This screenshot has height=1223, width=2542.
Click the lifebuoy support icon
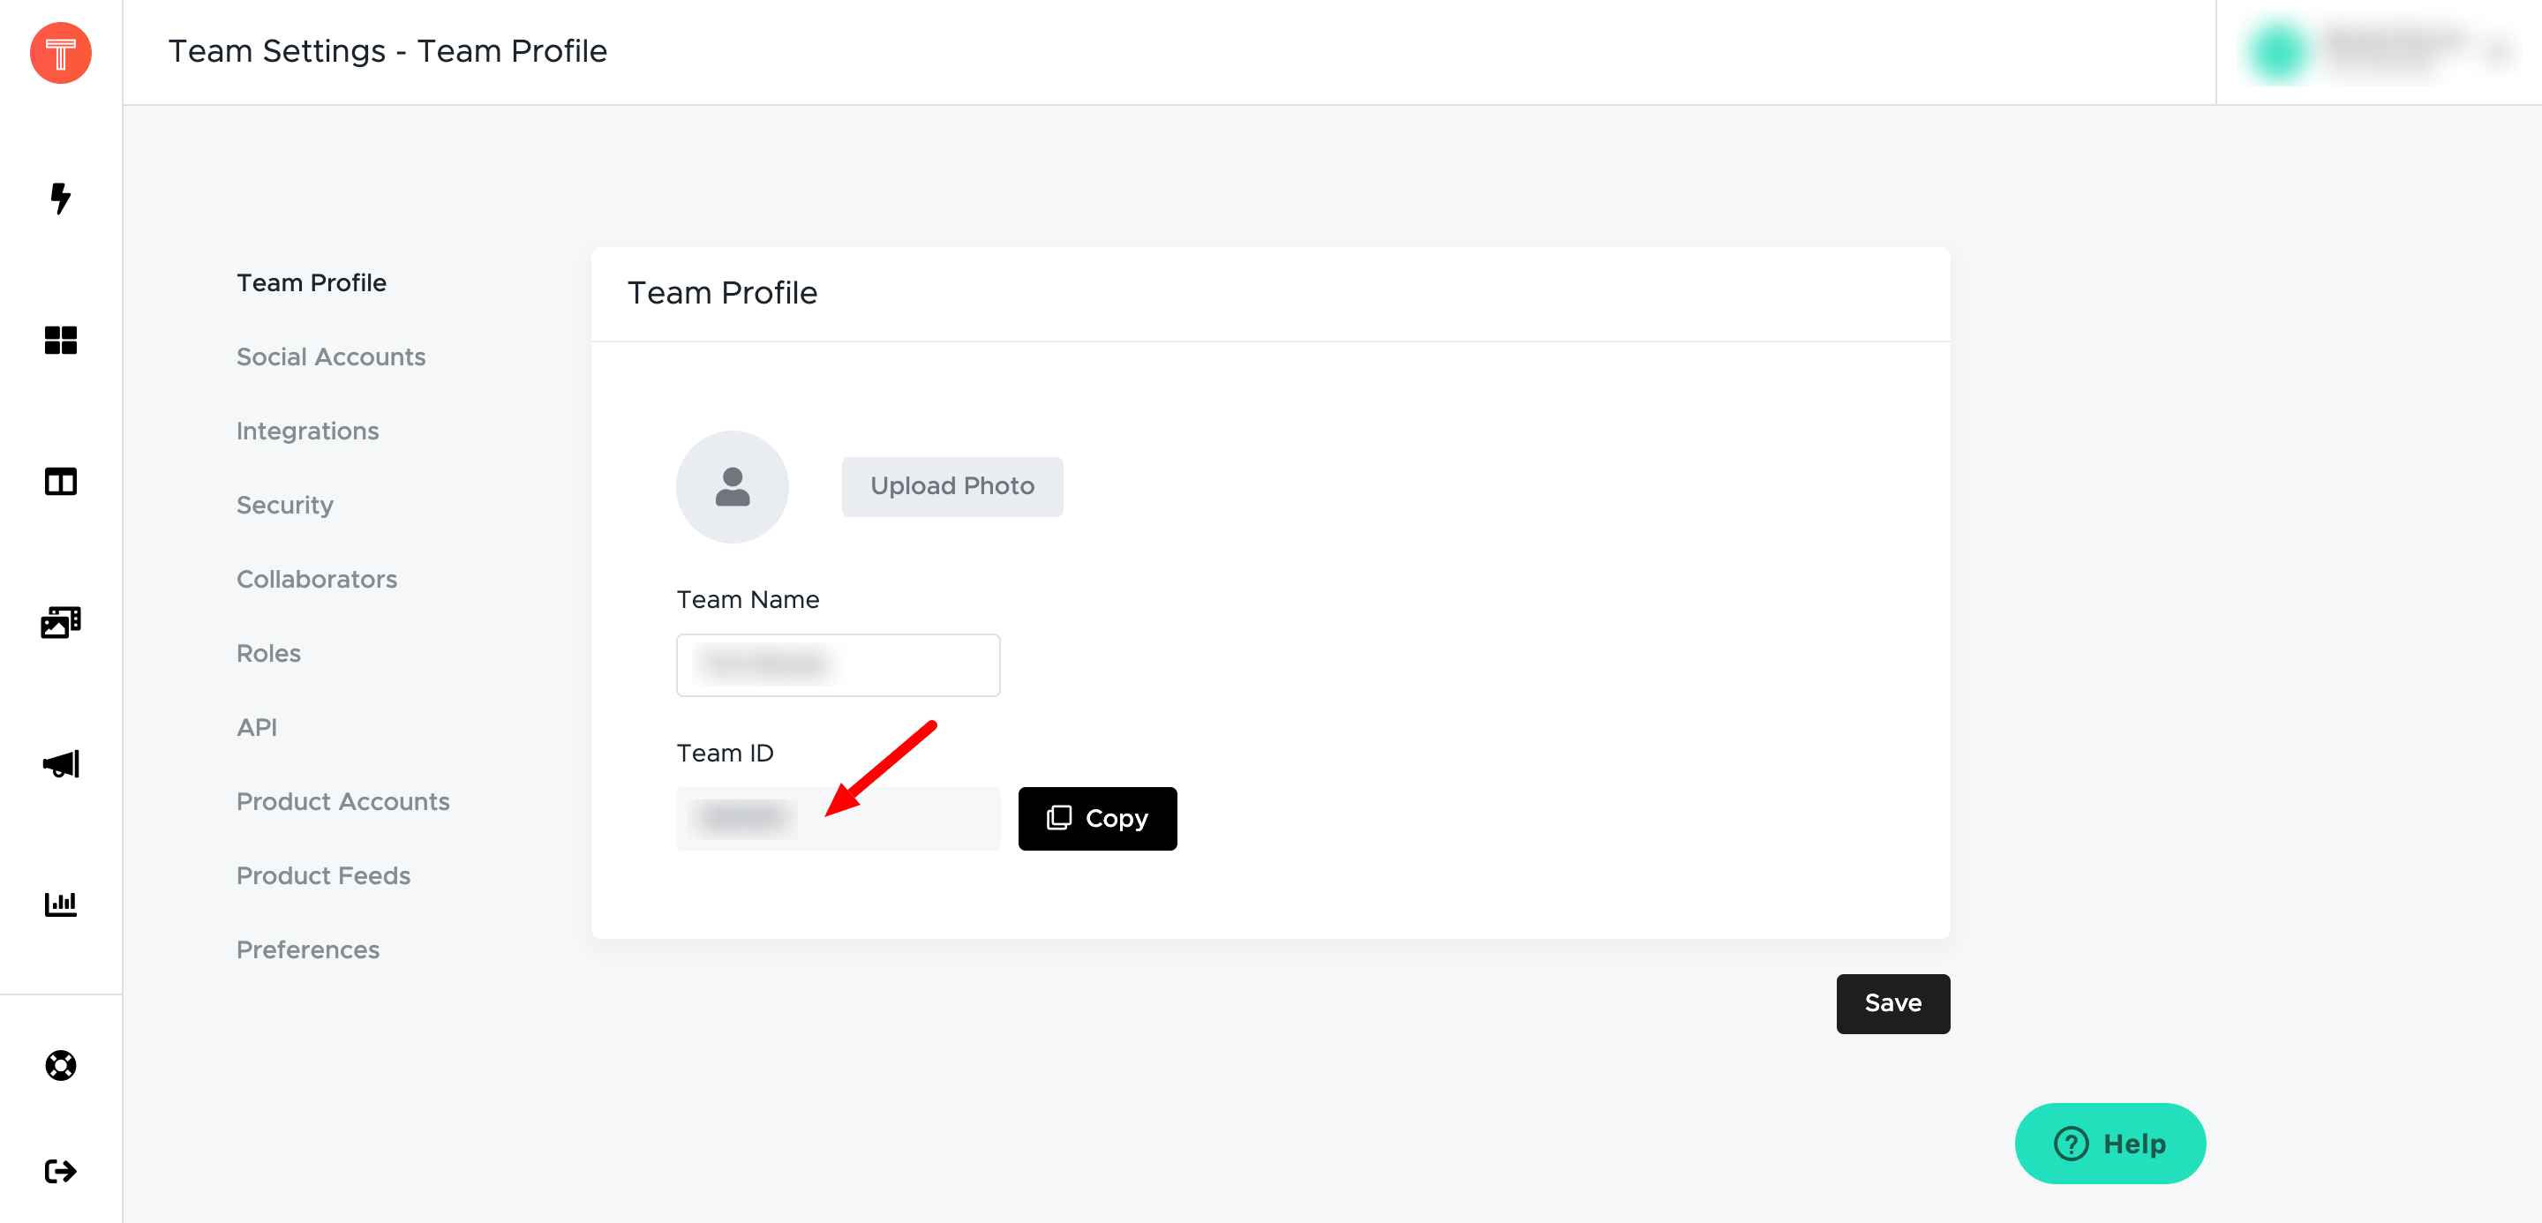60,1065
